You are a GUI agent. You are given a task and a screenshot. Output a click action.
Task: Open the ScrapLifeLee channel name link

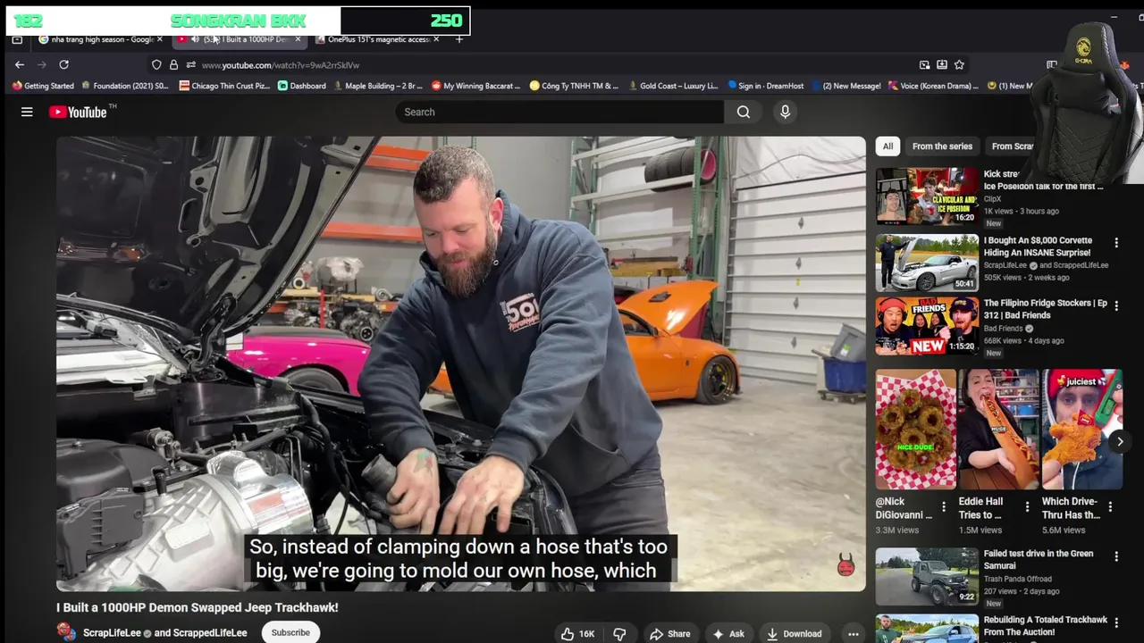pyautogui.click(x=112, y=633)
